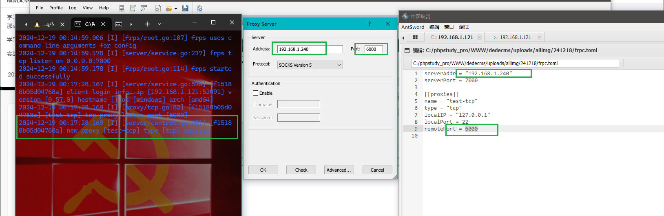Click the save profile floppy disk icon
664x216 pixels.
point(185,8)
